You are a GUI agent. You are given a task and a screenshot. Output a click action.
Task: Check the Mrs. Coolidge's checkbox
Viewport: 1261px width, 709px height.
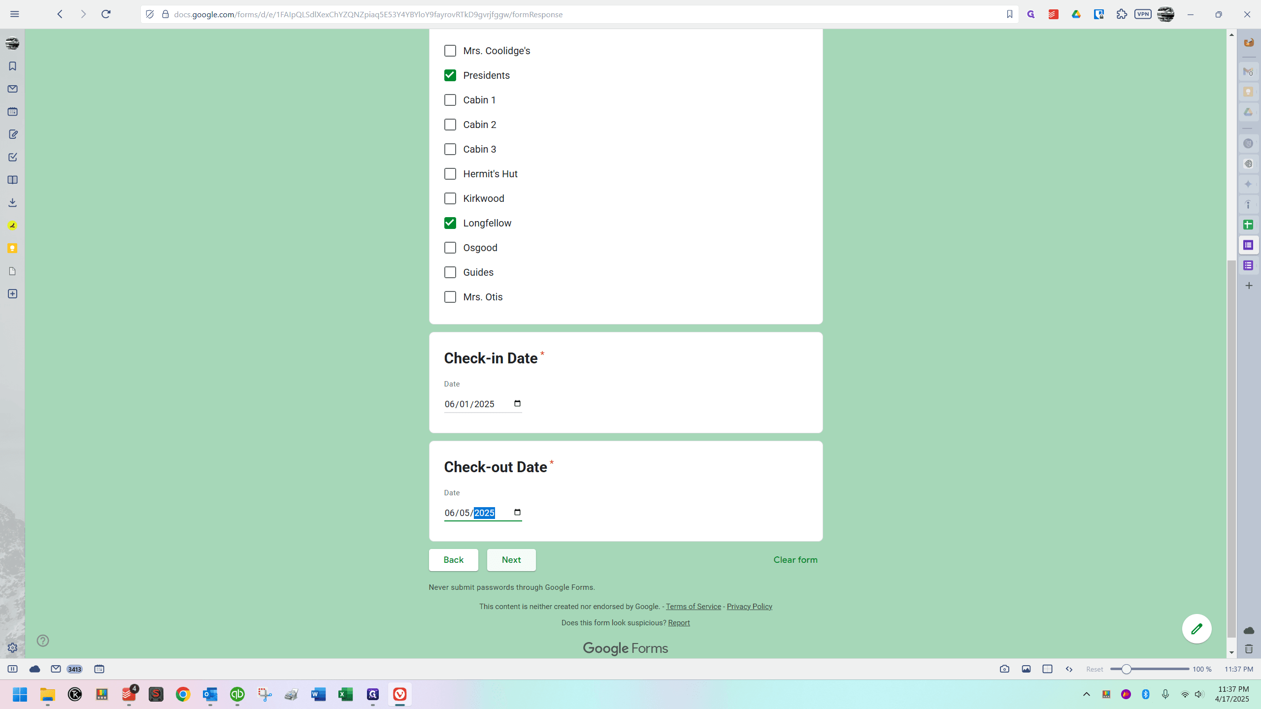(450, 51)
